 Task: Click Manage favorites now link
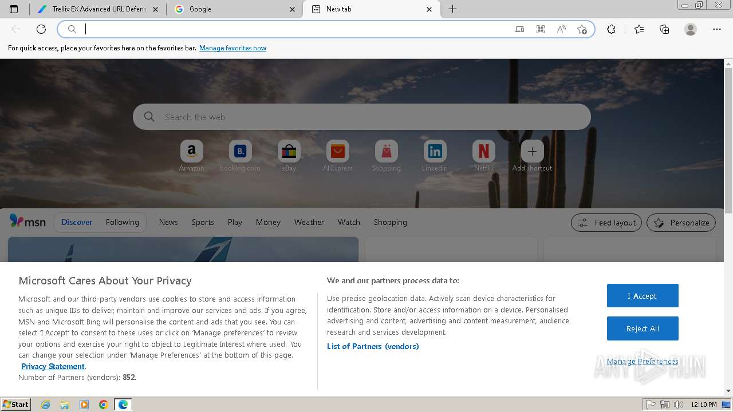(232, 48)
